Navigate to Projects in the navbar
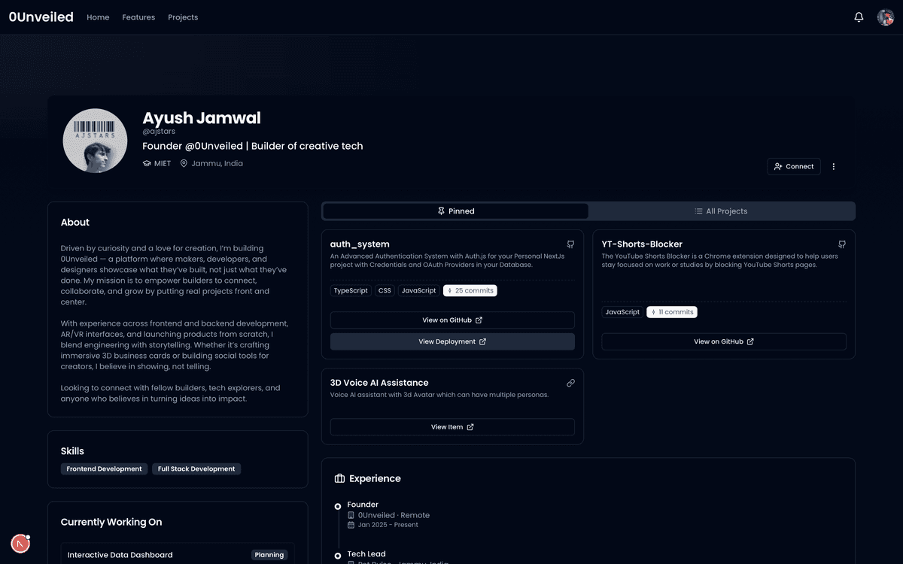This screenshot has width=903, height=564. tap(183, 17)
